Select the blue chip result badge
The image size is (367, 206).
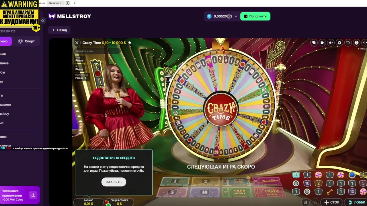(x=352, y=175)
